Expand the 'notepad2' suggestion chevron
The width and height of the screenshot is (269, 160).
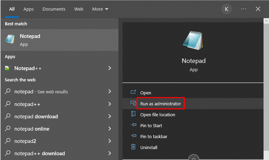click(110, 141)
